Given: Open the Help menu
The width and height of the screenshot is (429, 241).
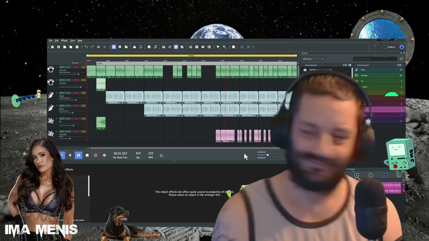Looking at the screenshot, I should click(80, 41).
